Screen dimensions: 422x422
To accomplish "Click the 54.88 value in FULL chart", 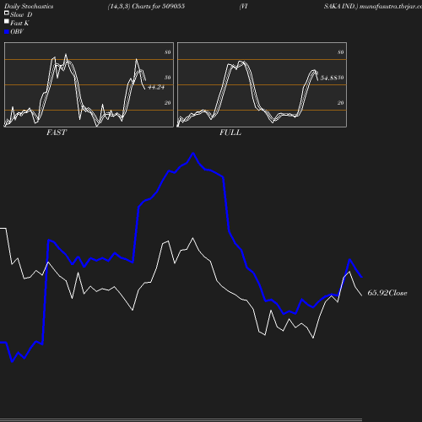I will point(328,78).
